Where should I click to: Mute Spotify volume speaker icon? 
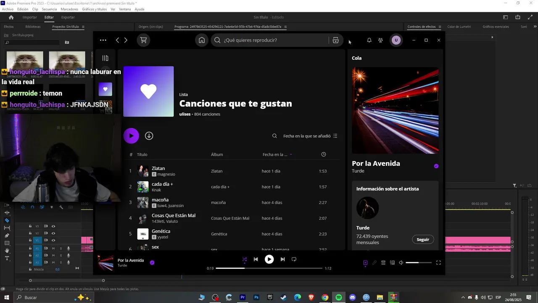[x=401, y=263]
